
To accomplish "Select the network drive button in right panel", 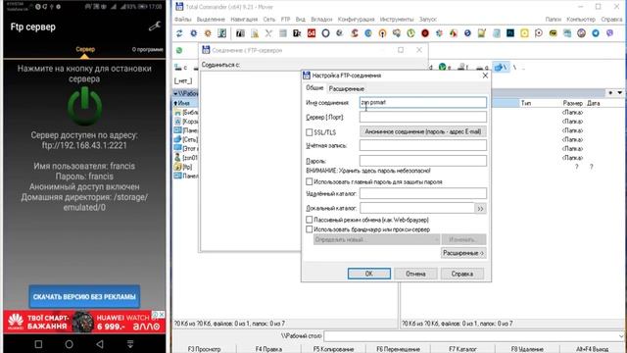I will point(501,68).
